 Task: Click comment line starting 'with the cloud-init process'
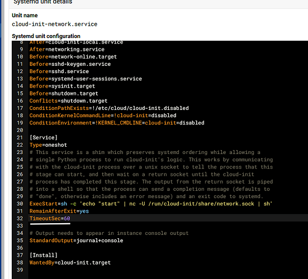click(x=151, y=167)
